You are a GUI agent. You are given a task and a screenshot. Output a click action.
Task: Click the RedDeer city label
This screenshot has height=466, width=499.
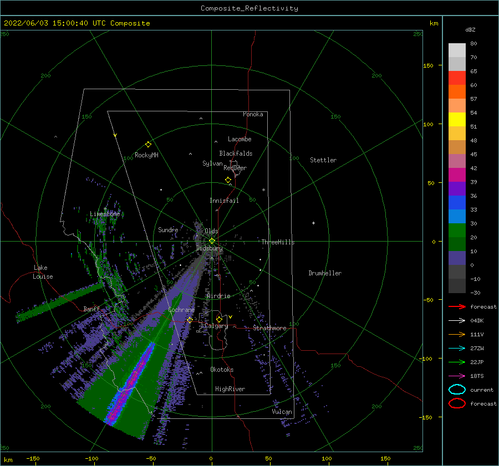pos(235,168)
